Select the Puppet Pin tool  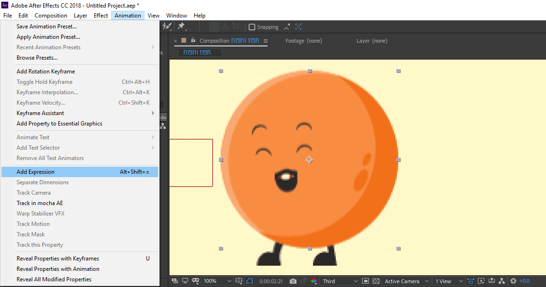(x=181, y=27)
